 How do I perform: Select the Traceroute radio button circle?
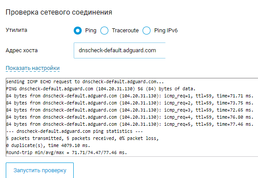pyautogui.click(x=104, y=31)
